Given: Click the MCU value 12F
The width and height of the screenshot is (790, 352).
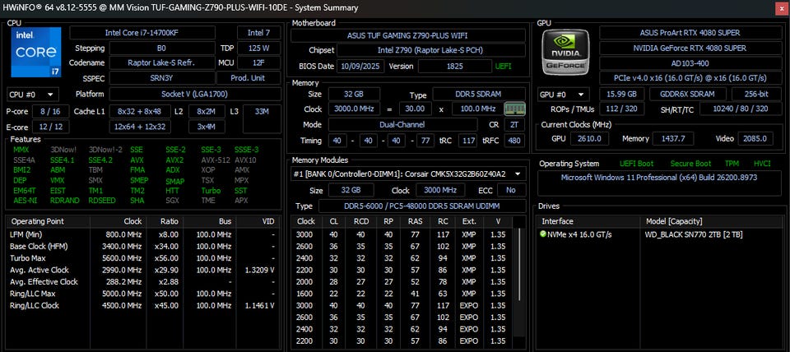Looking at the screenshot, I should pyautogui.click(x=258, y=63).
